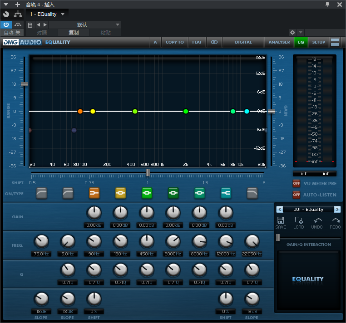
Task: Click the COPY TO button
Action: (x=174, y=42)
